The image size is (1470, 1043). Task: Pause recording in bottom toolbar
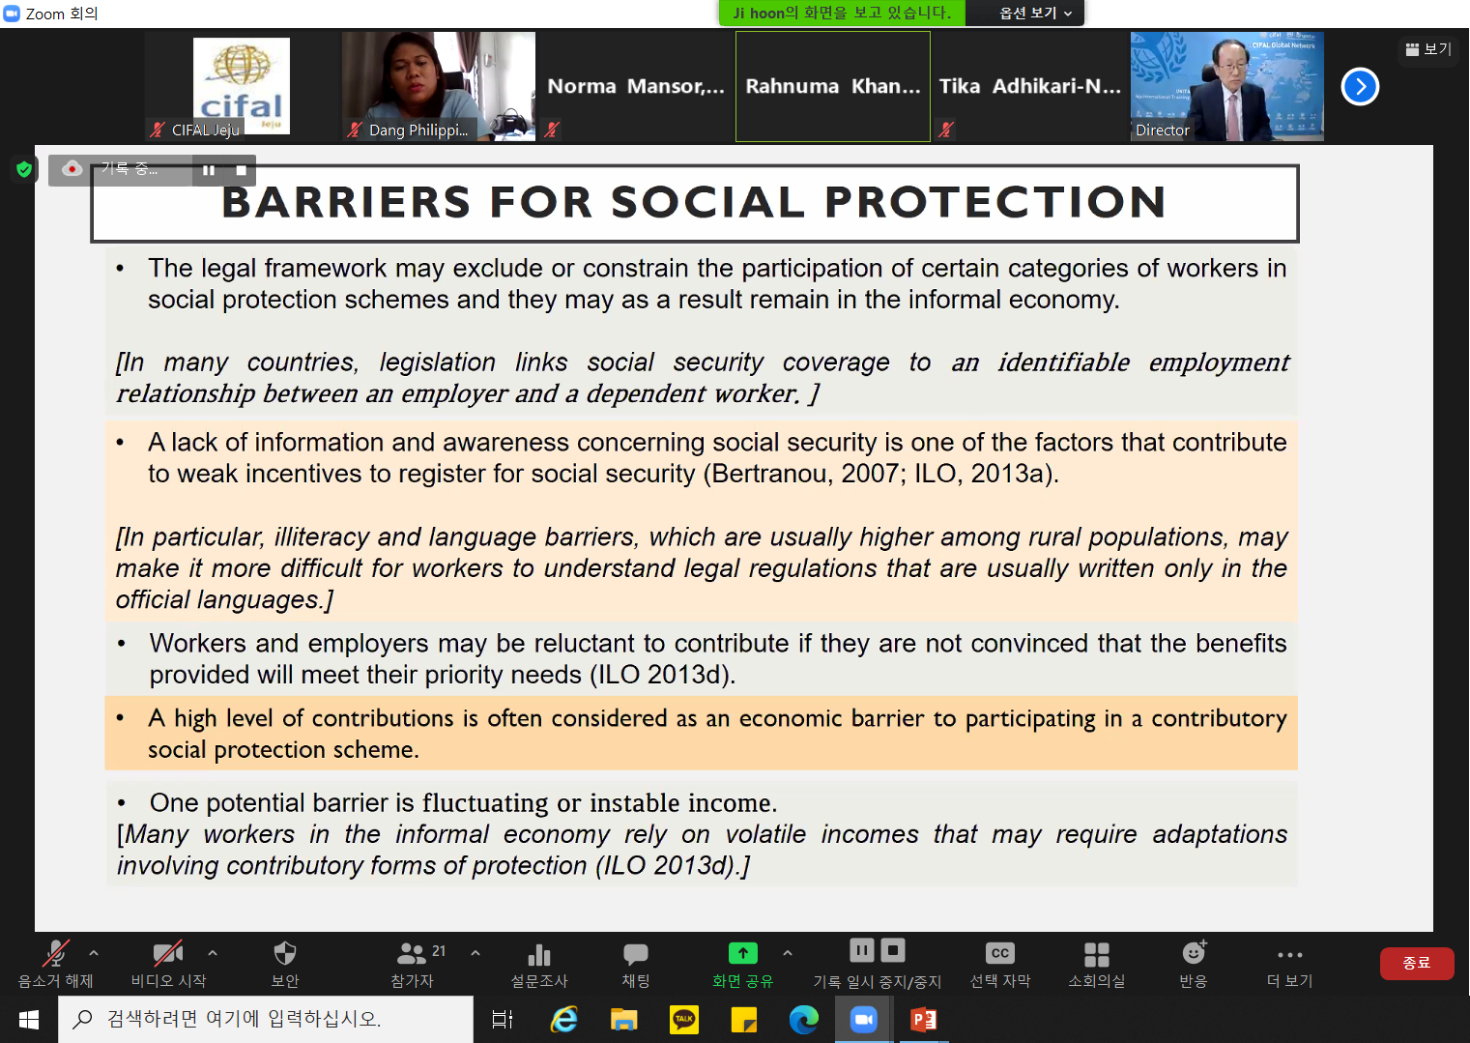pos(862,950)
